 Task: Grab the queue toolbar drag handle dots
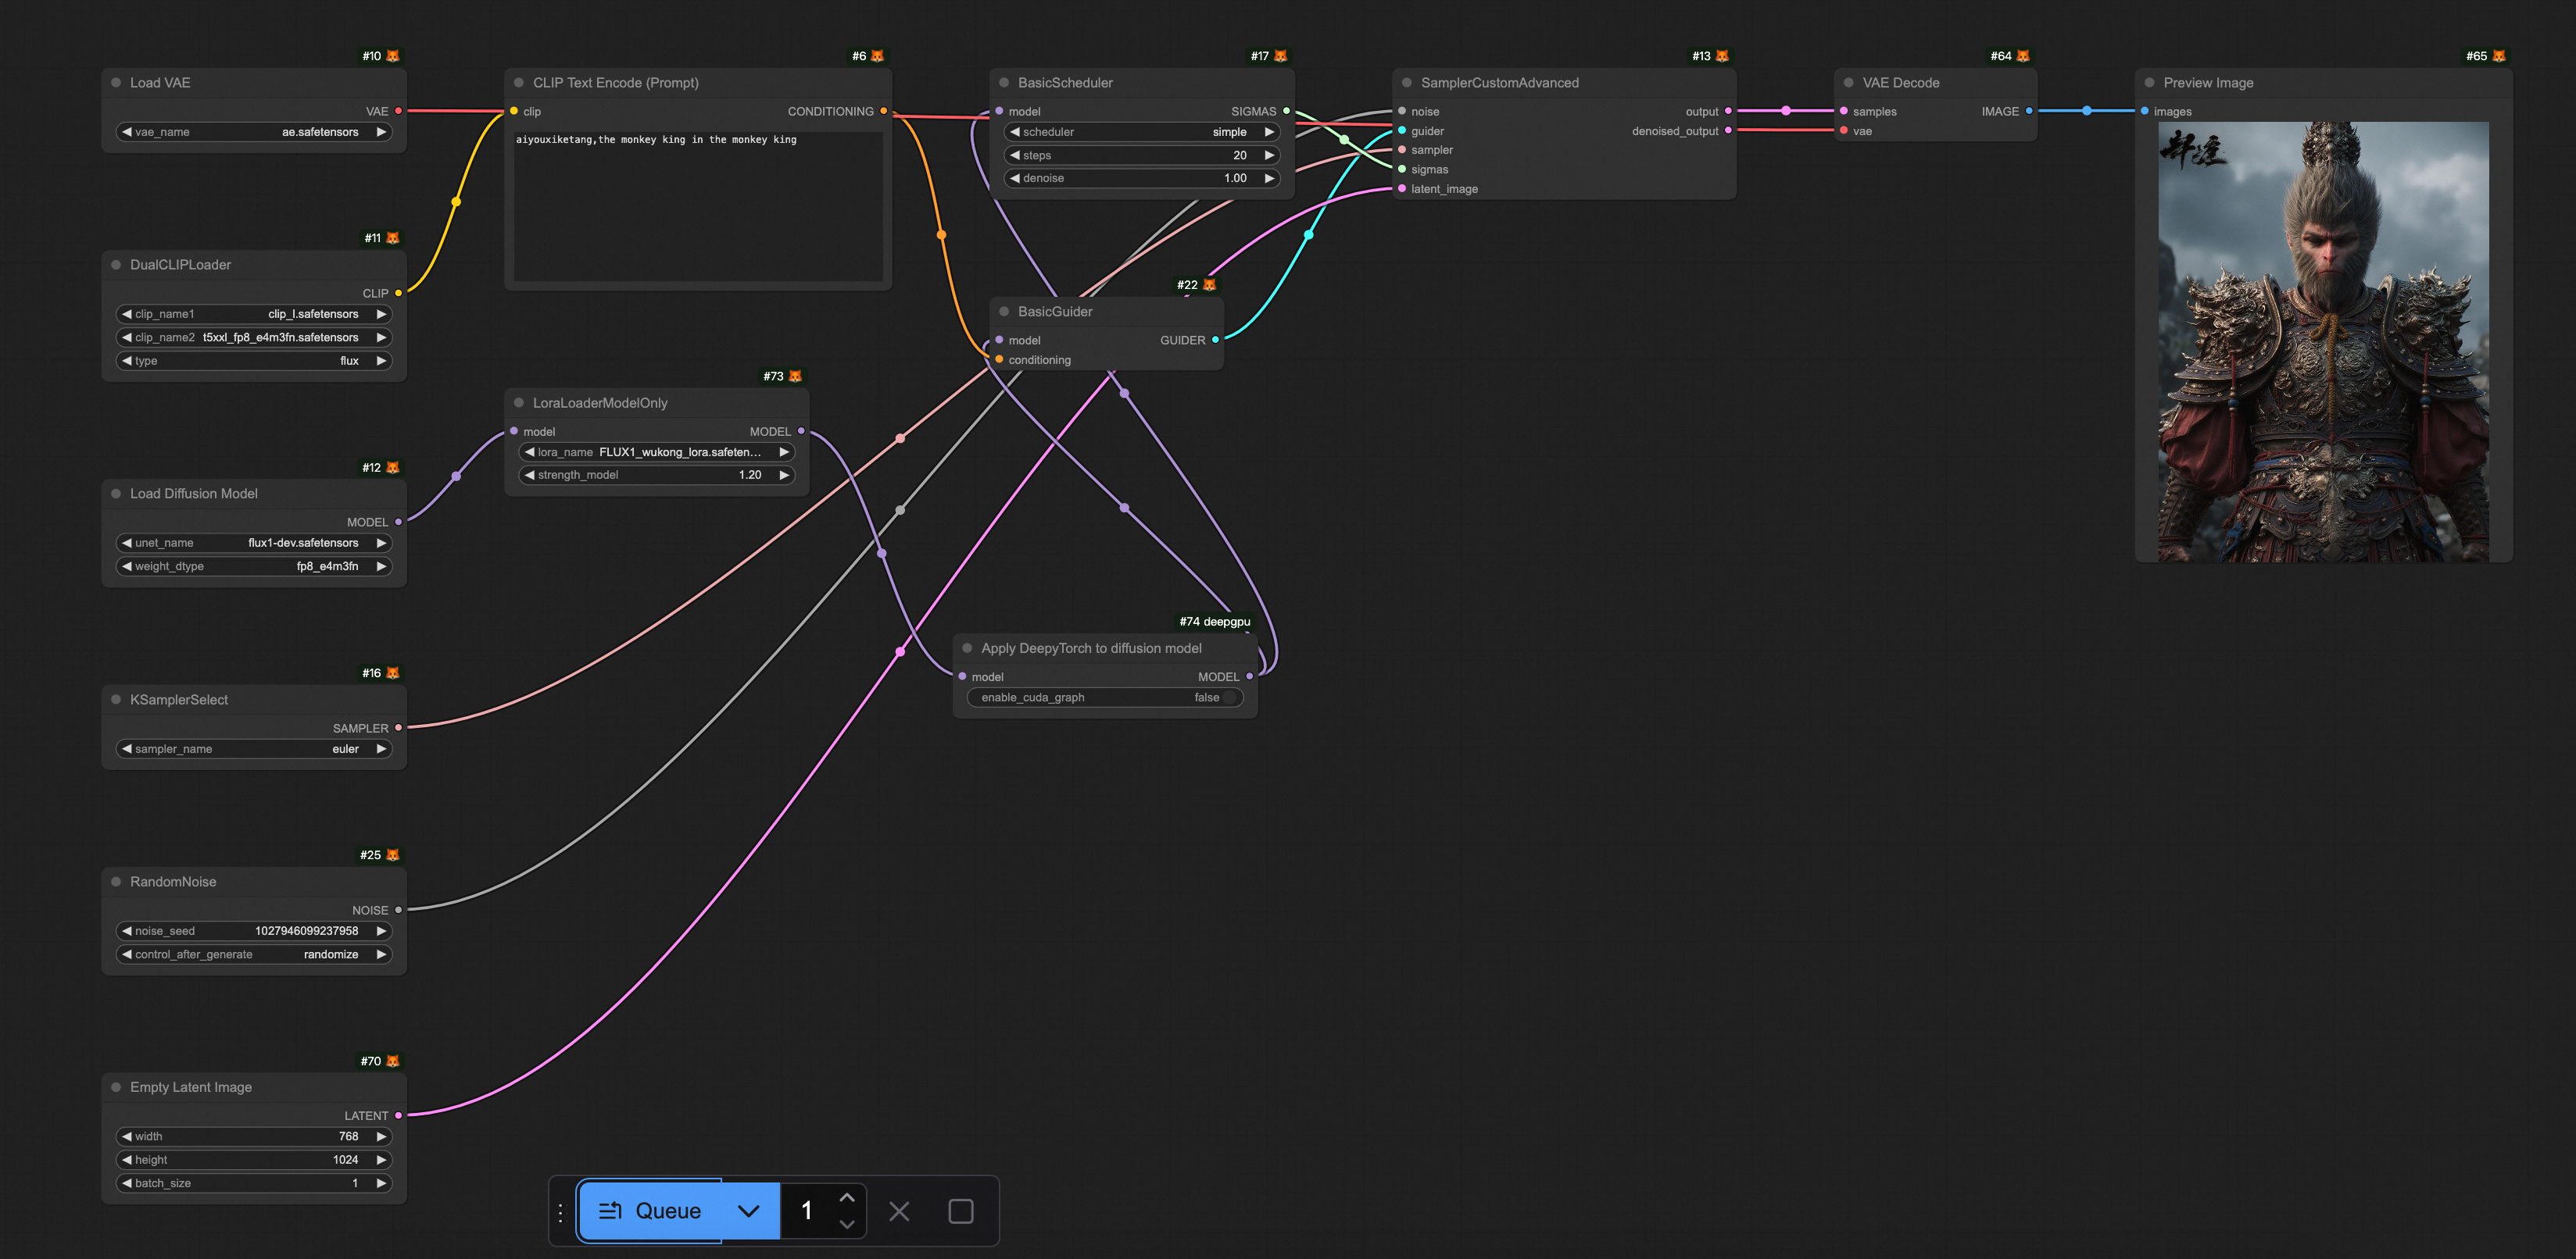coord(560,1212)
